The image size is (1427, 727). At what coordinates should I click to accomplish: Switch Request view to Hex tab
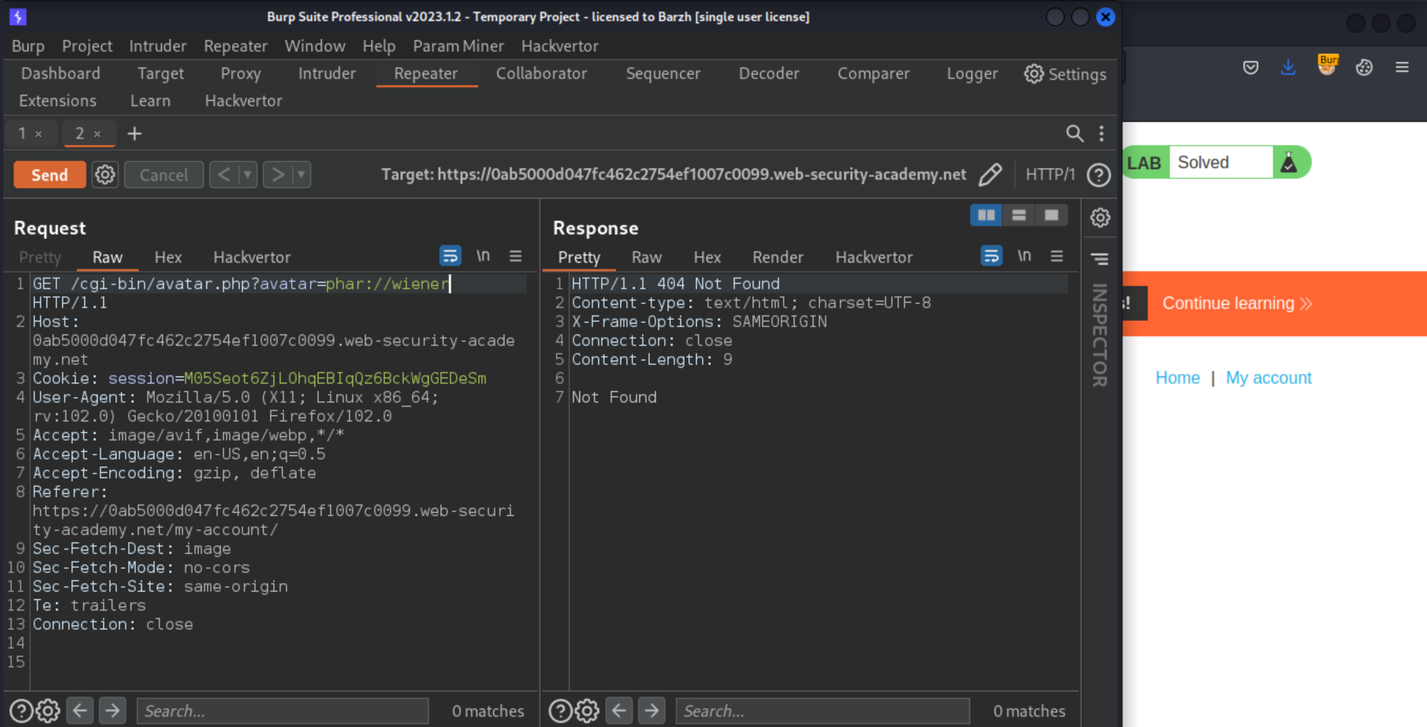pyautogui.click(x=168, y=257)
